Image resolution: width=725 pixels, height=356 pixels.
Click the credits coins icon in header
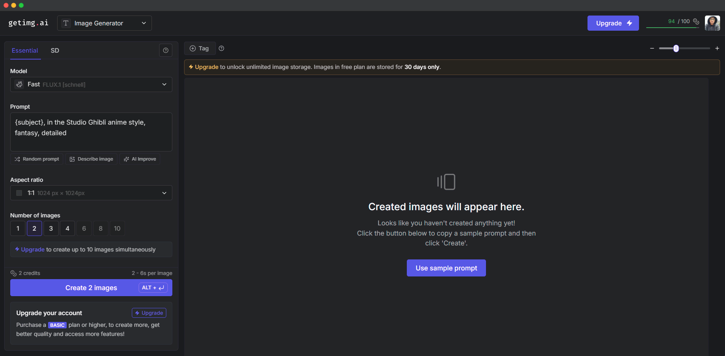pyautogui.click(x=696, y=22)
